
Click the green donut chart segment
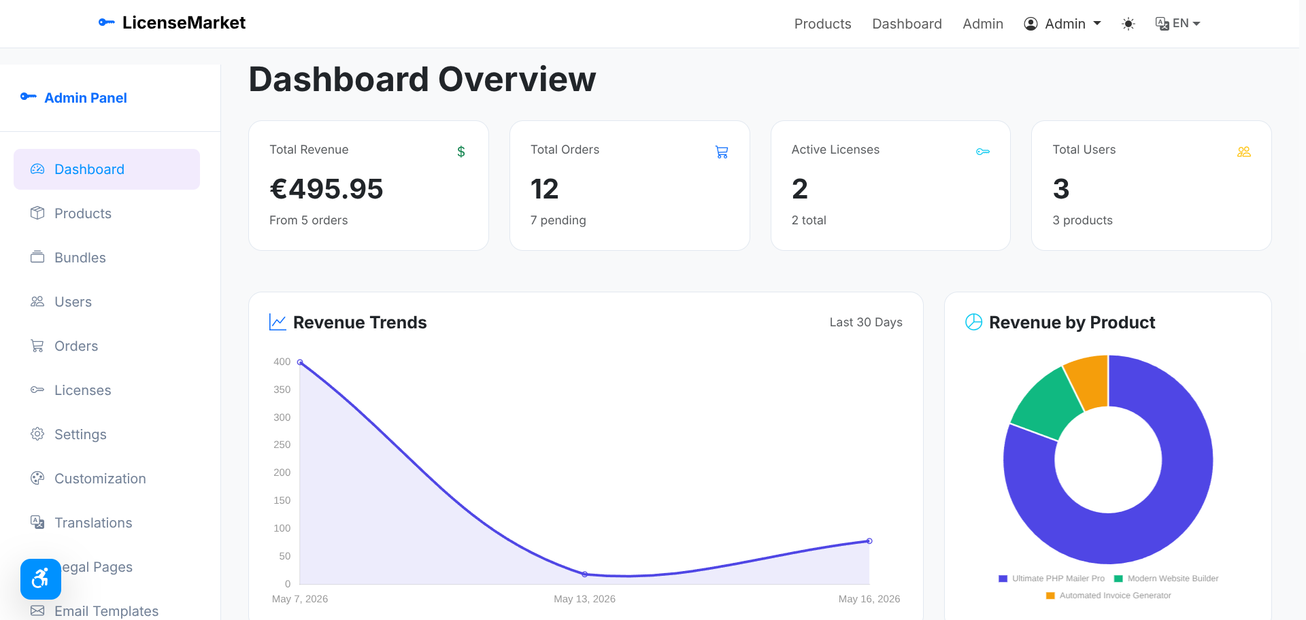point(1048,404)
